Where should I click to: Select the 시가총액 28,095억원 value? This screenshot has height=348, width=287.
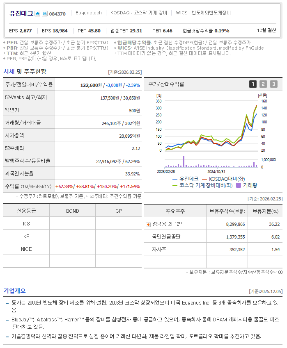(129, 136)
